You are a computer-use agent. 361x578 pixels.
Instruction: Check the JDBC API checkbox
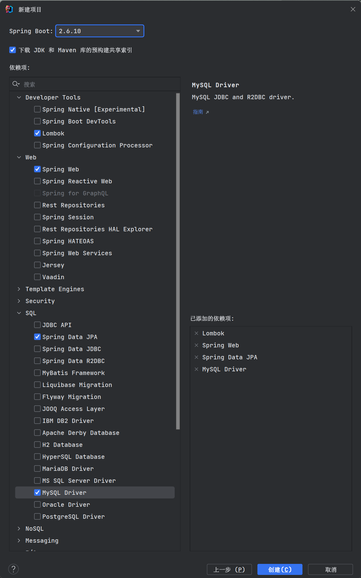point(37,325)
